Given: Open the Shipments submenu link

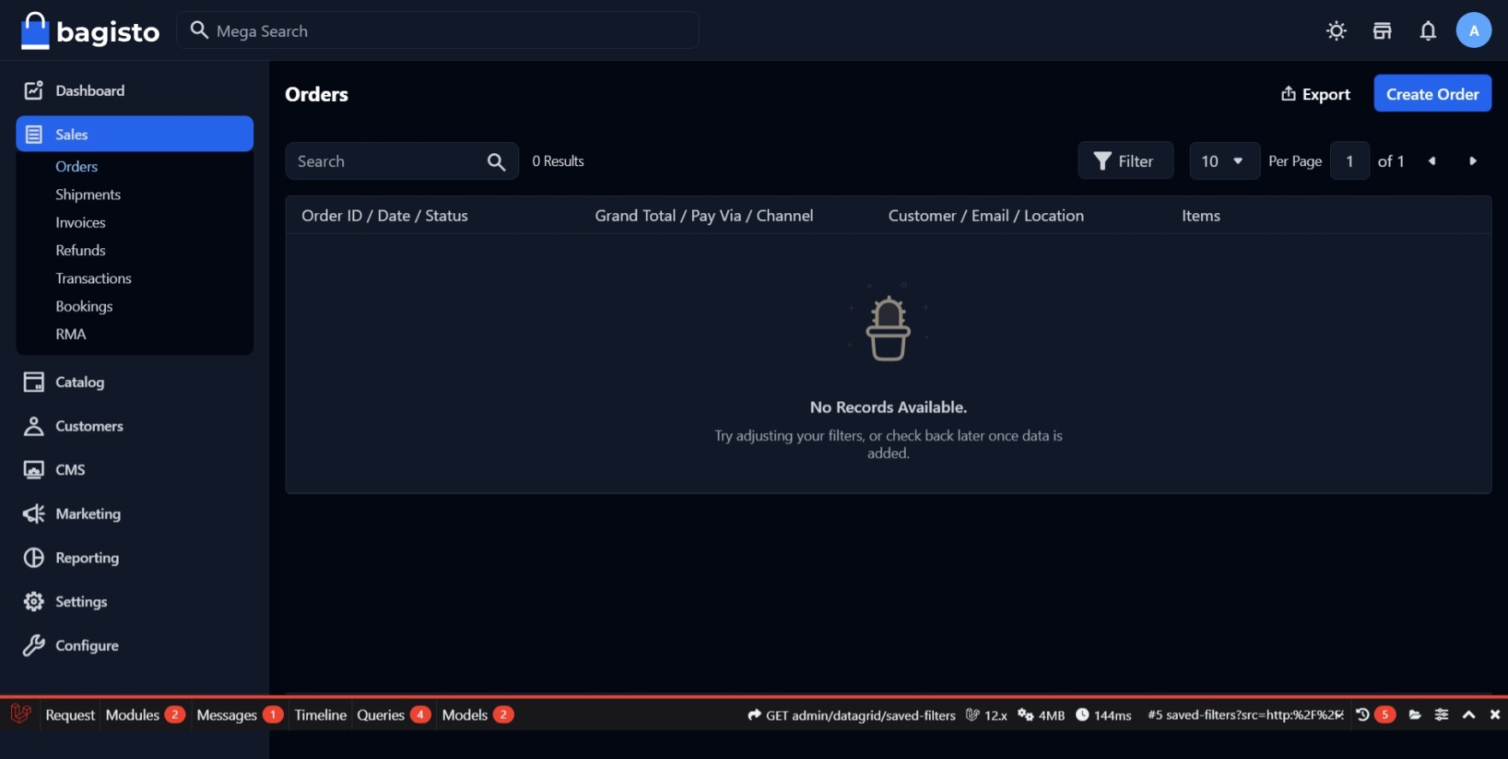Looking at the screenshot, I should [88, 194].
